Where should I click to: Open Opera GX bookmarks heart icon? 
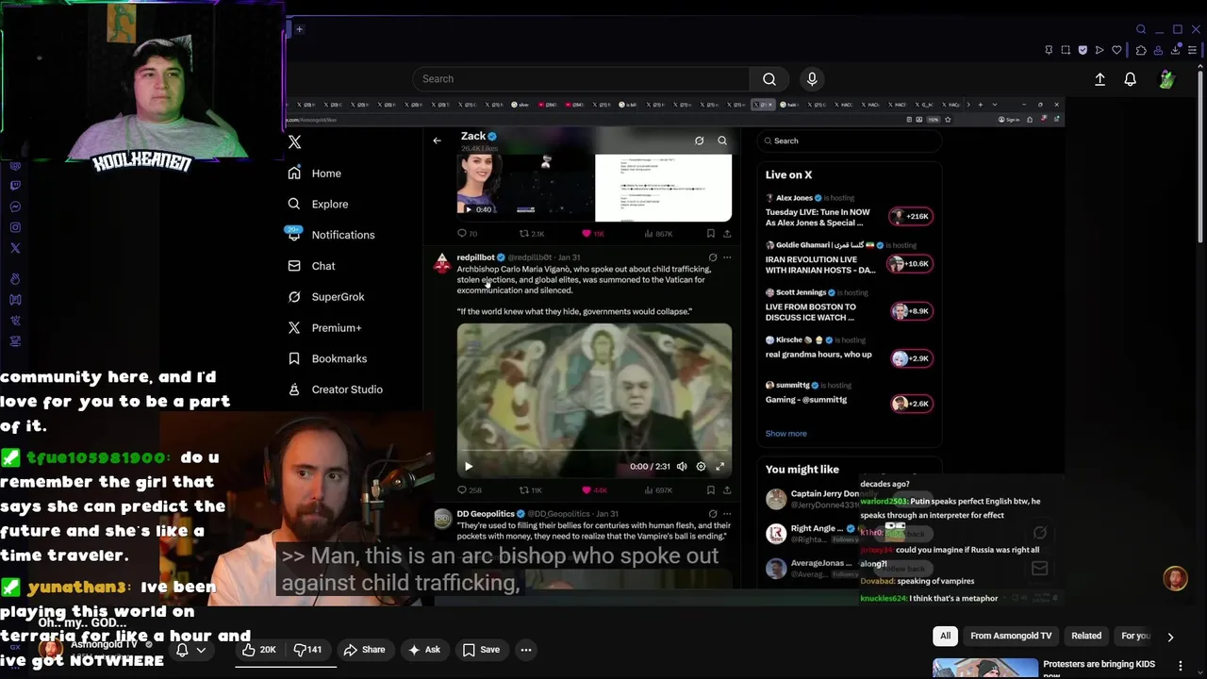pyautogui.click(x=1116, y=50)
